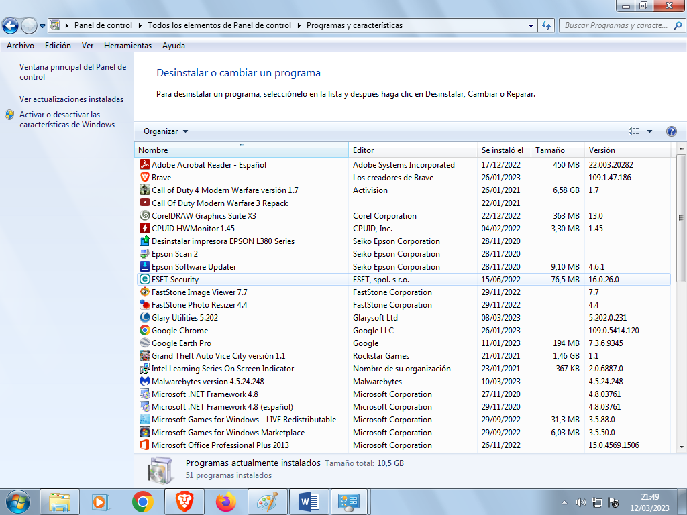Image resolution: width=687 pixels, height=515 pixels.
Task: Sort by the Editor column header
Action: (413, 150)
